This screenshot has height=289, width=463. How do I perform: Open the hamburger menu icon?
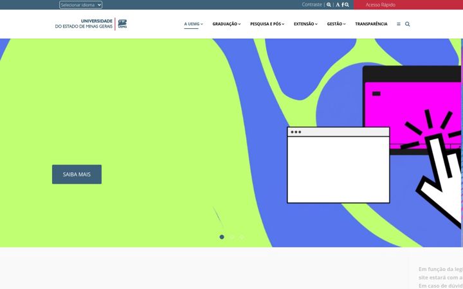(x=399, y=24)
